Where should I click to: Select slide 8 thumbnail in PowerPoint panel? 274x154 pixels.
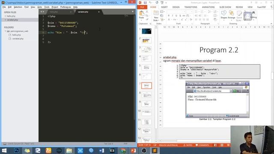point(146,95)
